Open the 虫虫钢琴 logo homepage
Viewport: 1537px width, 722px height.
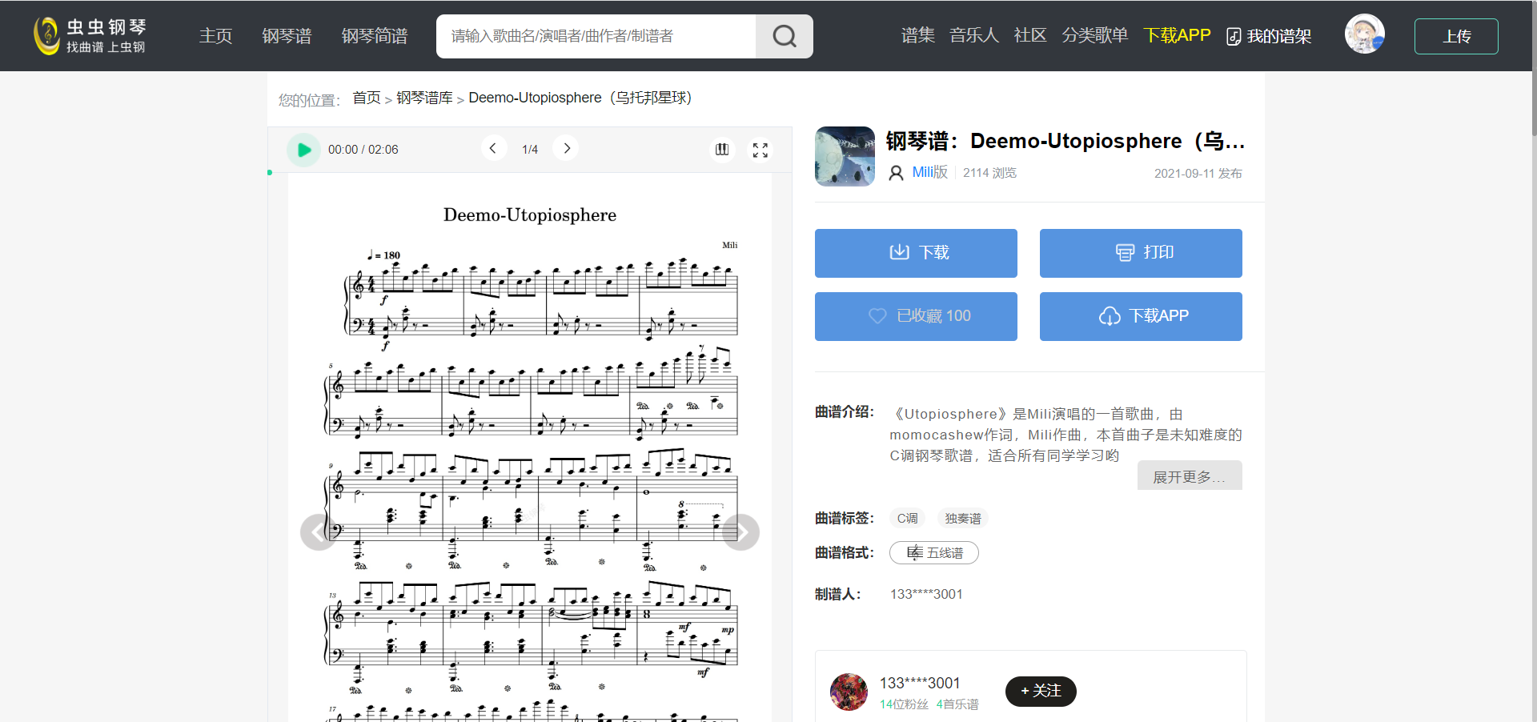pyautogui.click(x=90, y=36)
